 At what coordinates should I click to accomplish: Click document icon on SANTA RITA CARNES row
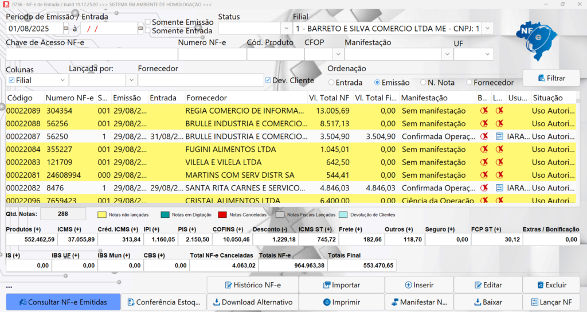pos(499,188)
